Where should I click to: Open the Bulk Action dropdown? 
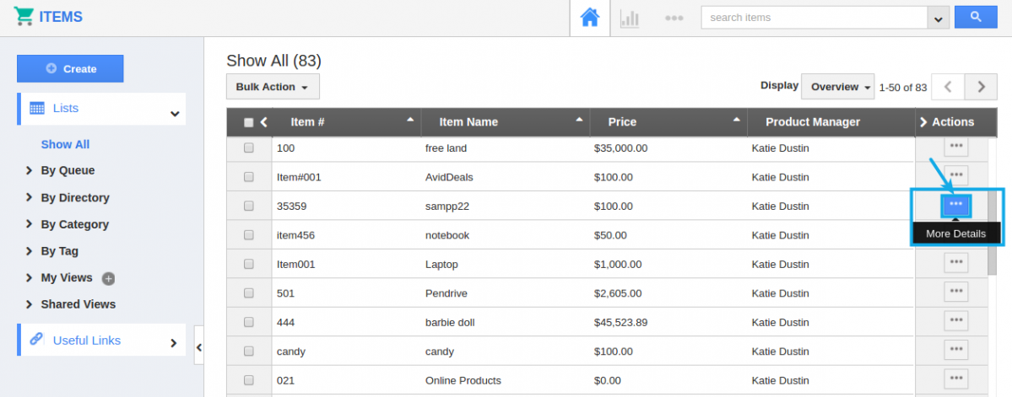[272, 87]
